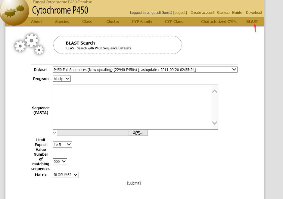This screenshot has width=283, height=199.
Task: Open the Limit Expect Value dropdown
Action: [x=62, y=145]
